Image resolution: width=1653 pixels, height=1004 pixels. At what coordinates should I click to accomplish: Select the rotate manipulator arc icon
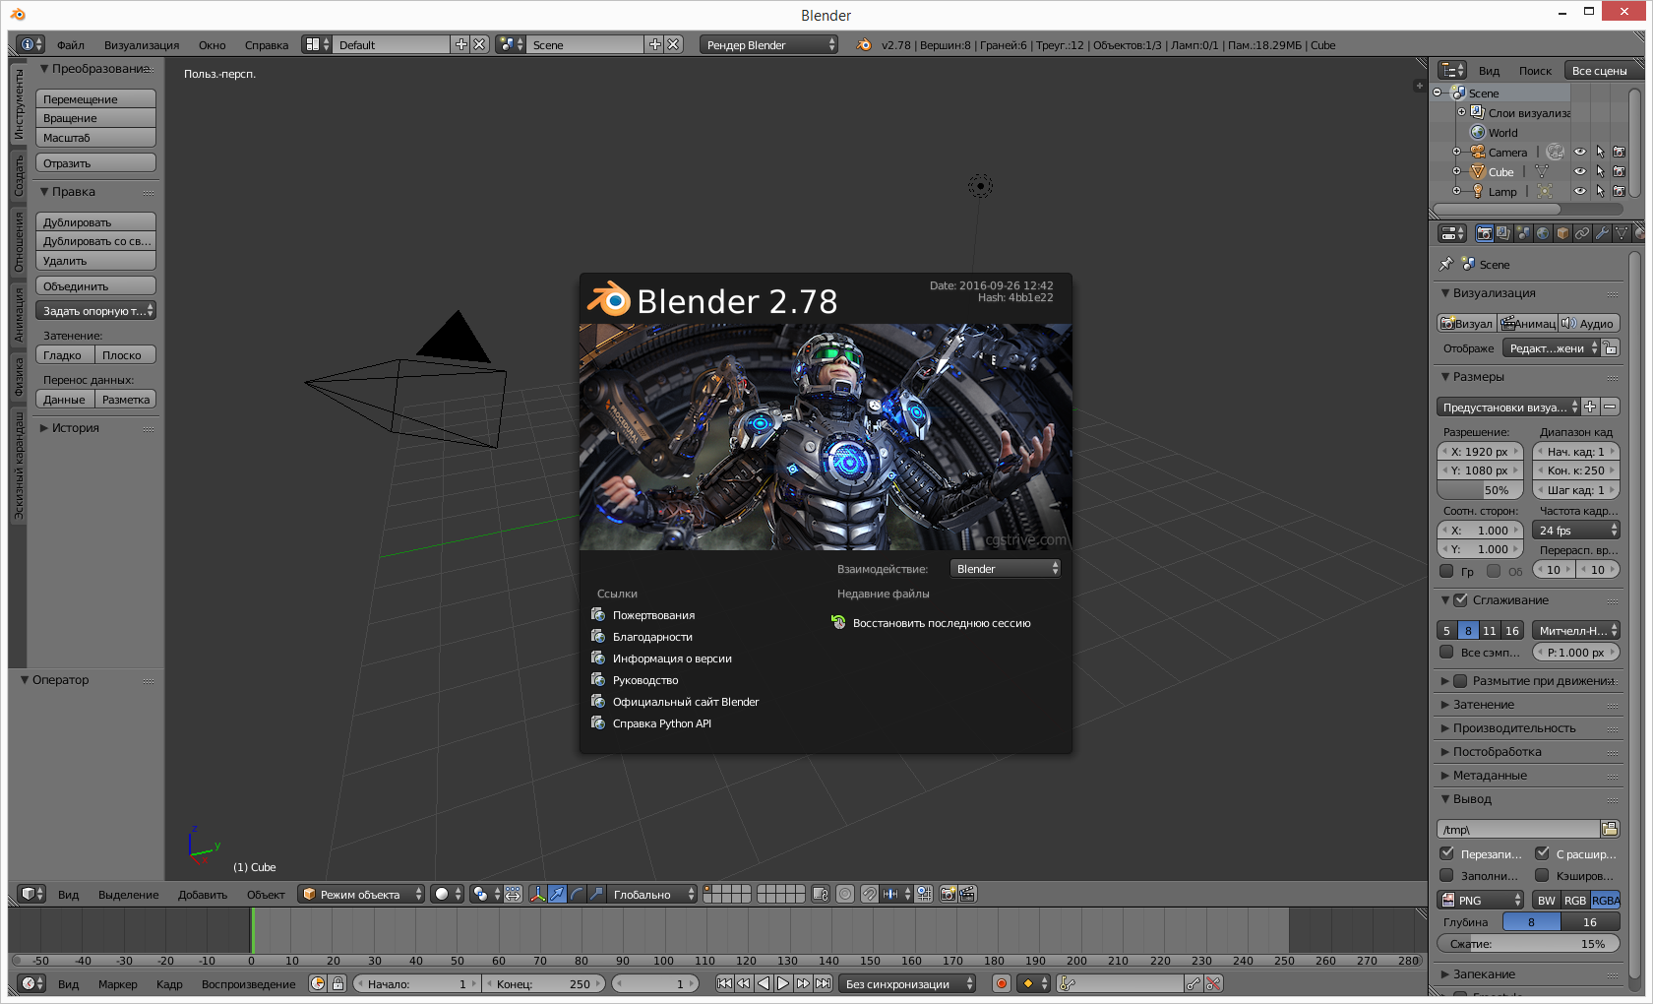577,894
